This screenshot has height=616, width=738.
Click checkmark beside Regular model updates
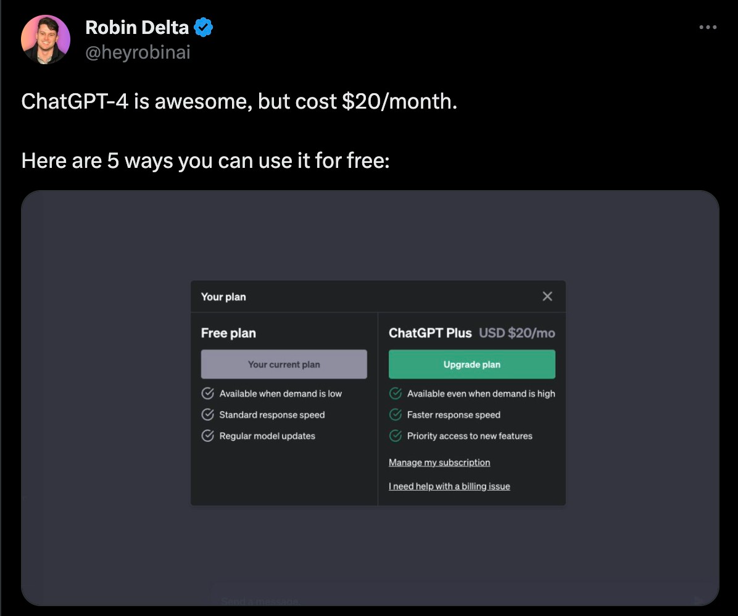click(x=208, y=436)
